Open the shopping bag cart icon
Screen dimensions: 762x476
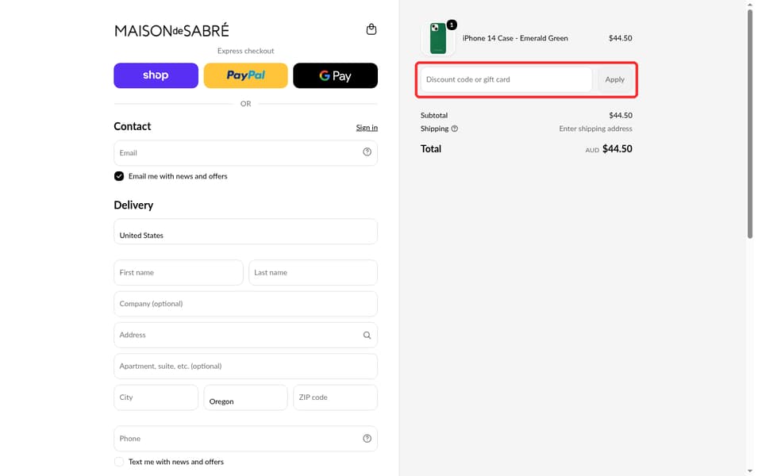pyautogui.click(x=371, y=29)
